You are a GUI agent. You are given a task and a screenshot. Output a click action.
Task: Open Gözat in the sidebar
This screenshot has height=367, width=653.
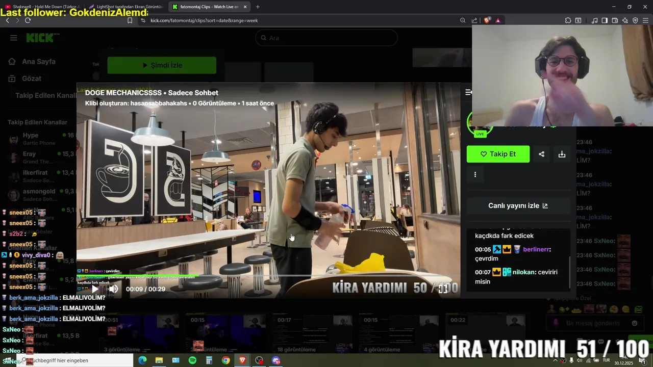[24, 78]
